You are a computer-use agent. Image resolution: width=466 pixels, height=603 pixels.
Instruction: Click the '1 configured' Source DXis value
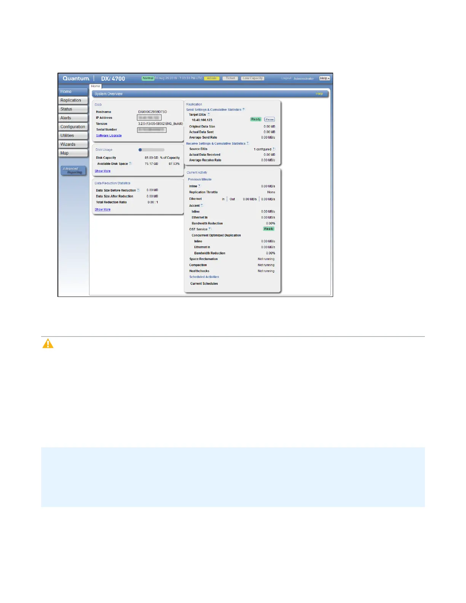tap(262, 149)
